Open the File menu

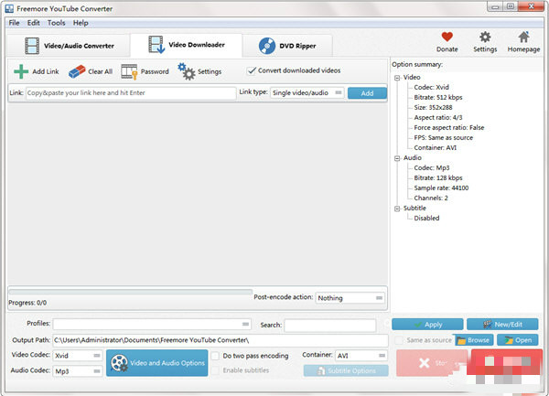coord(14,23)
